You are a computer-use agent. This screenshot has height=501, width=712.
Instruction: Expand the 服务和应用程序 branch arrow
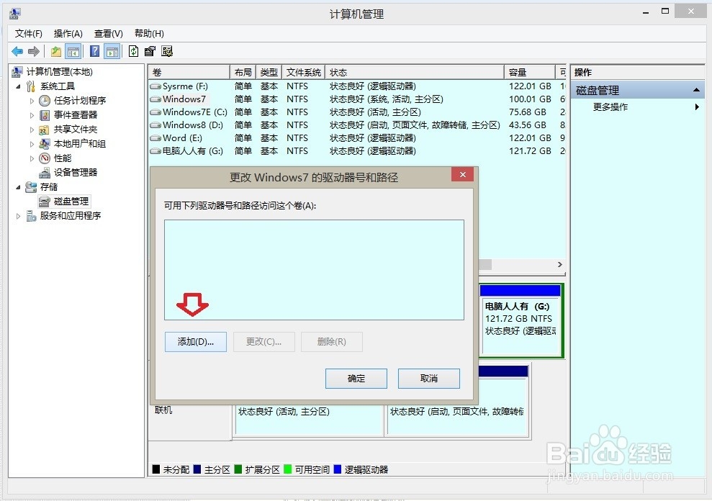[x=19, y=216]
